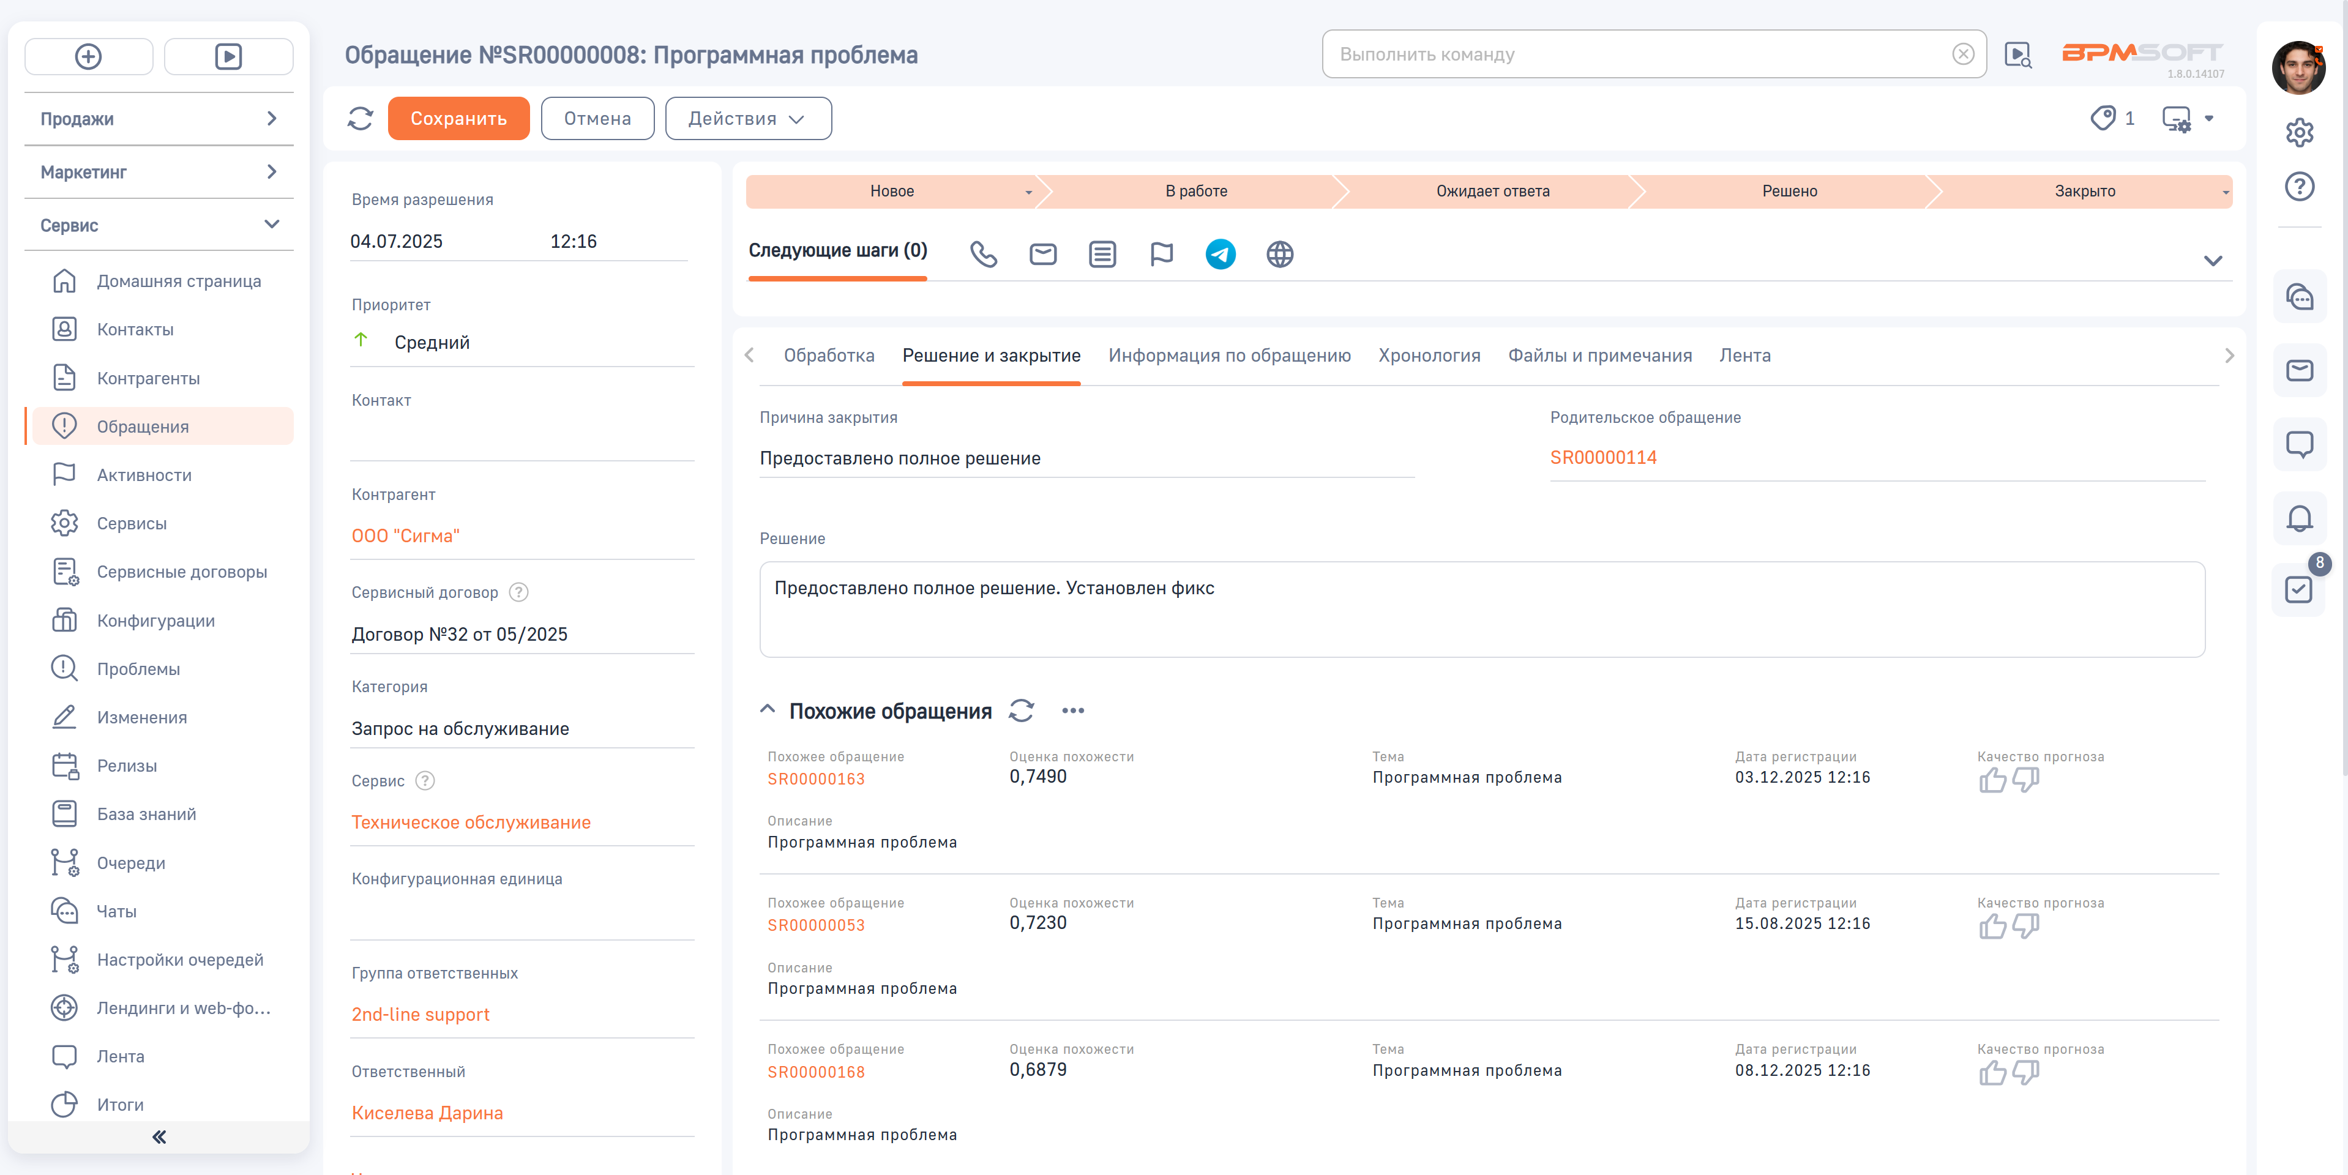Thumbs up the SR00000053 prediction

pyautogui.click(x=1992, y=926)
